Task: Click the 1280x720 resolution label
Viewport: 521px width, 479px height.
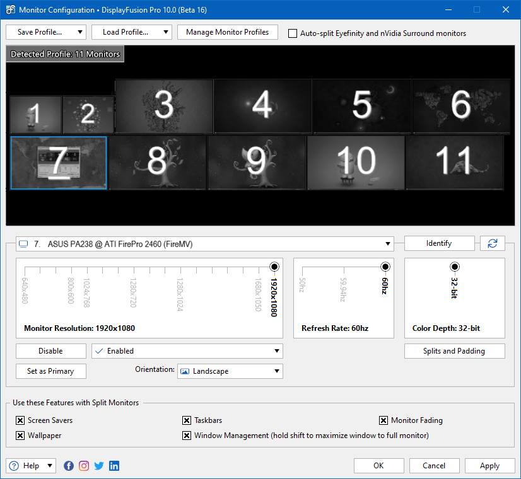Action: [133, 292]
